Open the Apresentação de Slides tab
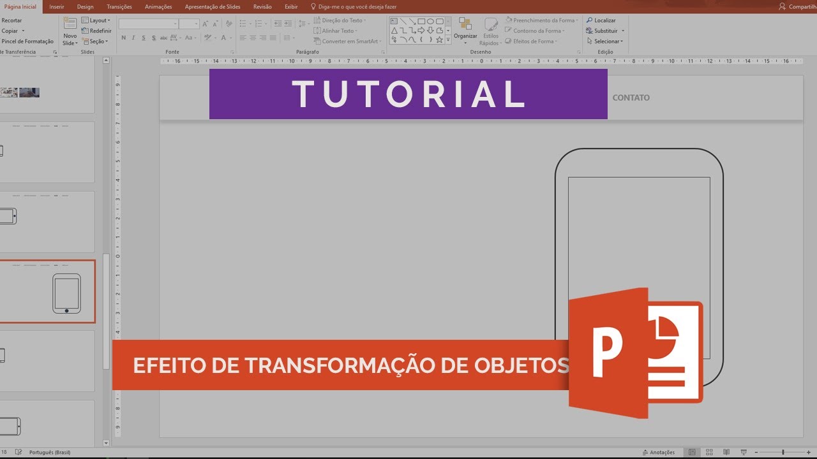Image resolution: width=817 pixels, height=459 pixels. coord(213,6)
